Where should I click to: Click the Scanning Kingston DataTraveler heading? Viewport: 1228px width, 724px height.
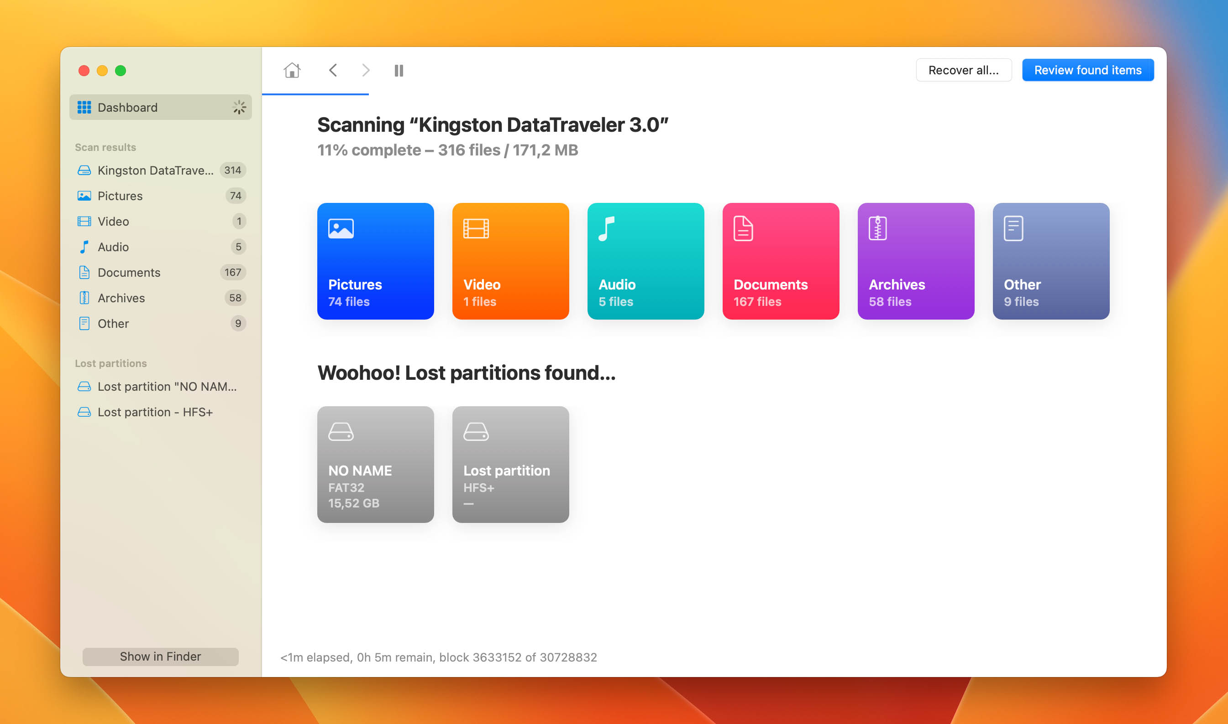pos(493,125)
